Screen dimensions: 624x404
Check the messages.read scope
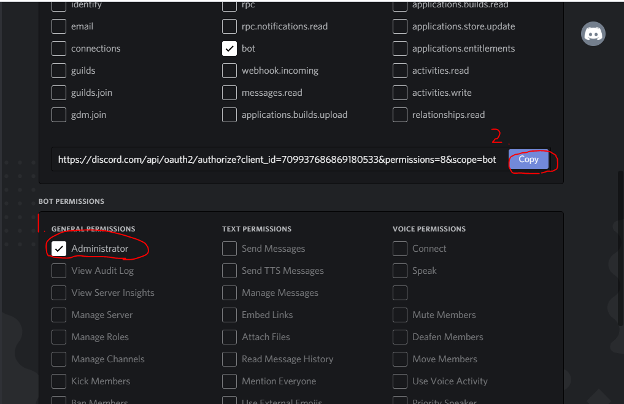(229, 93)
